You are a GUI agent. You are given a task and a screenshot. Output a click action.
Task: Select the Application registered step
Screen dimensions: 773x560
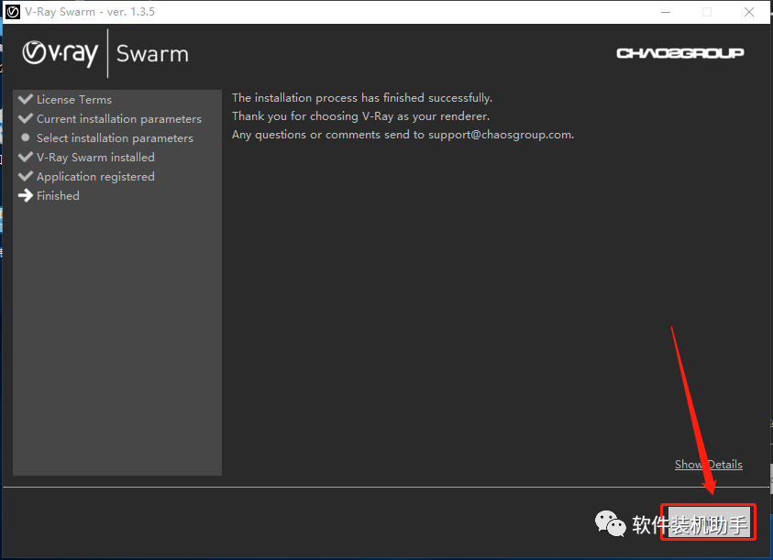95,177
